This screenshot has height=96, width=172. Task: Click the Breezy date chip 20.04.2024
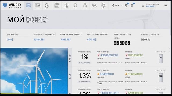point(85,63)
